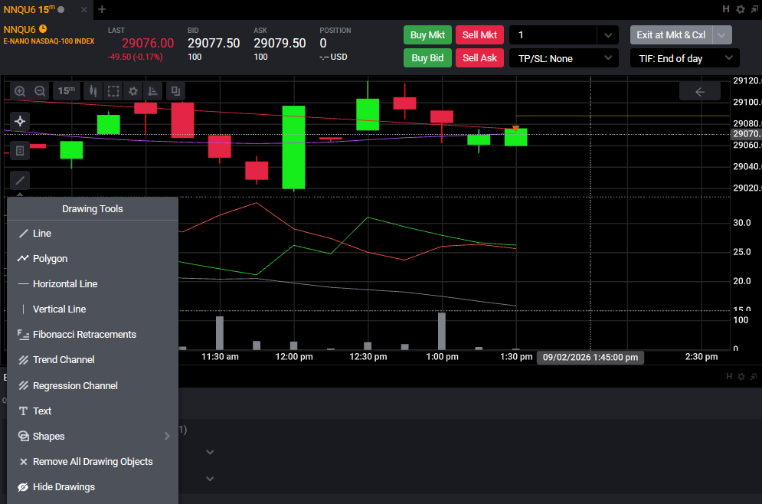Add a new tab with plus icon

pos(102,9)
